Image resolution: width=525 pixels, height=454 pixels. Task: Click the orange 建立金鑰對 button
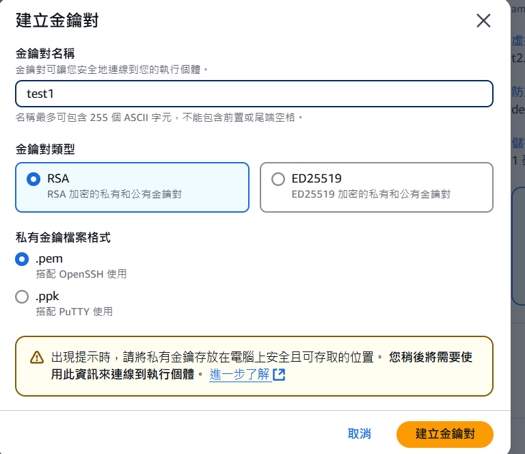coord(444,433)
